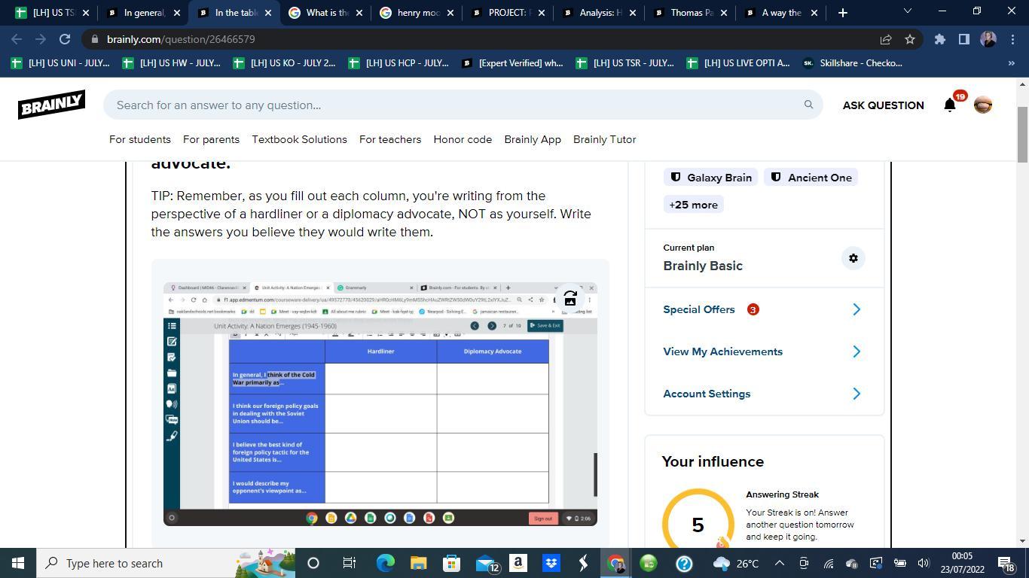
Task: Click the Brainly search input field
Action: click(x=452, y=105)
